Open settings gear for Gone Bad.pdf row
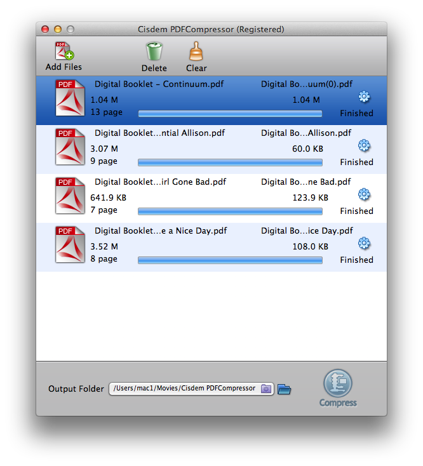 pos(364,194)
